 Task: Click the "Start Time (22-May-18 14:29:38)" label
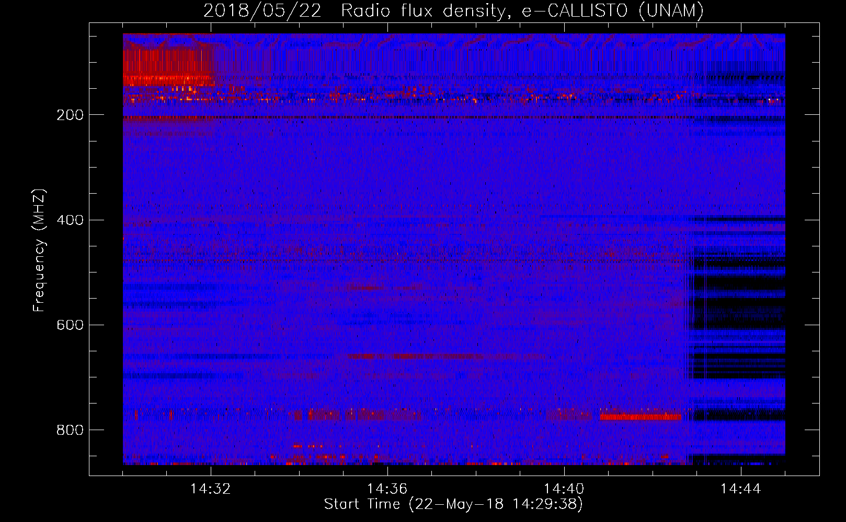click(x=453, y=504)
